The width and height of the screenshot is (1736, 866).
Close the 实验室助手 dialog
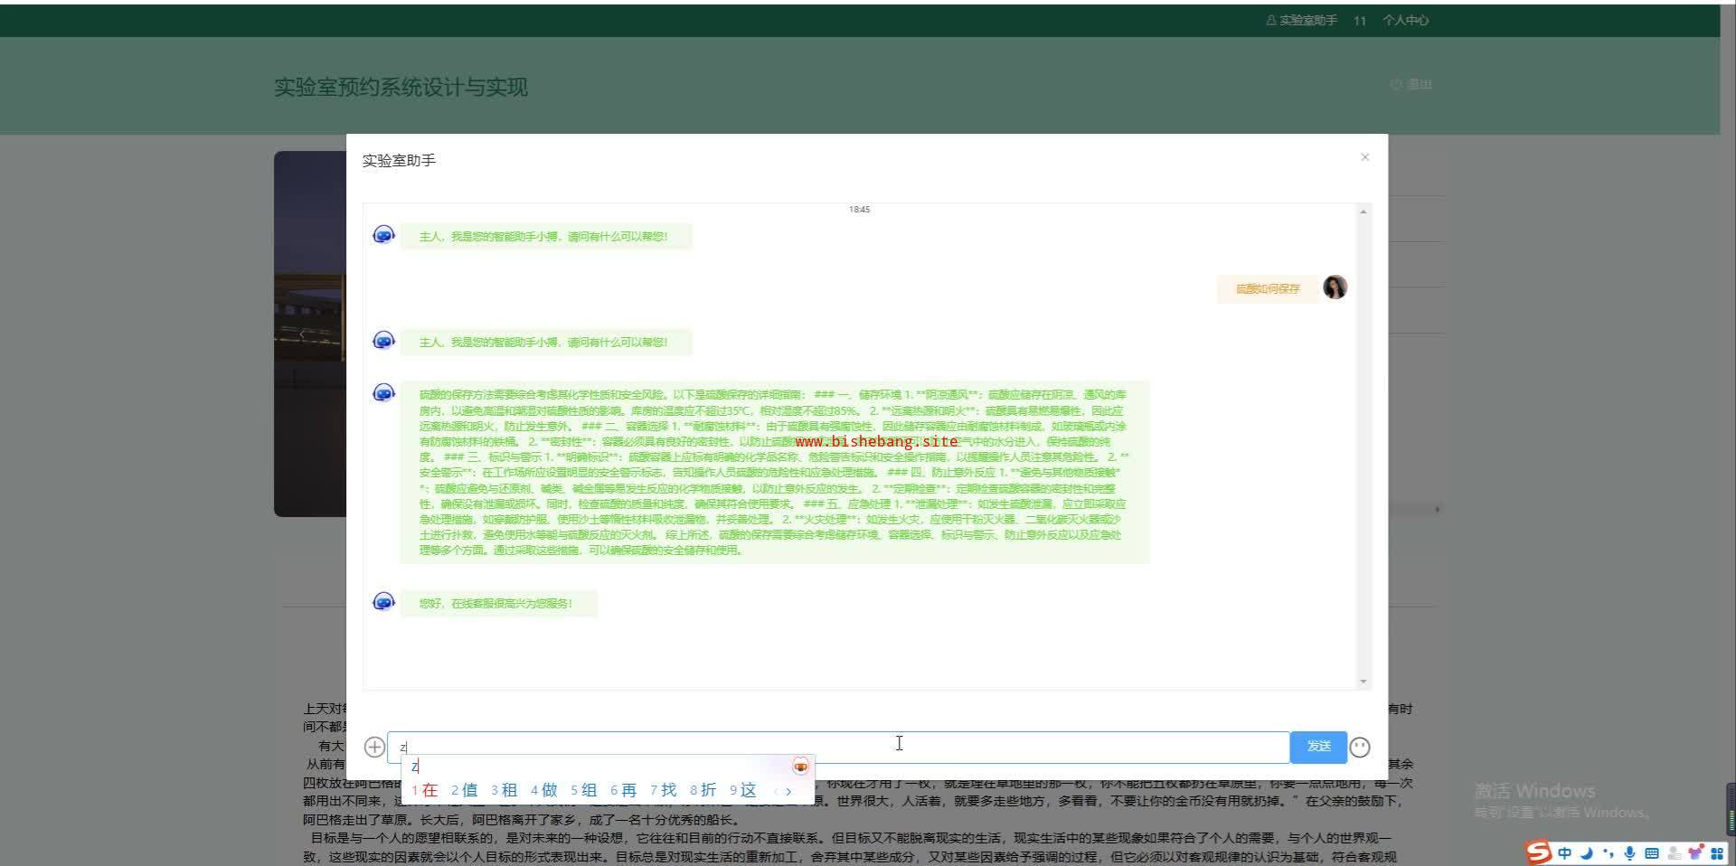click(1365, 157)
